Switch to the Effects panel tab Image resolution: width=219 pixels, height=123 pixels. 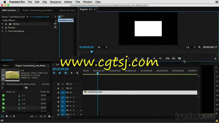click(x=6, y=66)
